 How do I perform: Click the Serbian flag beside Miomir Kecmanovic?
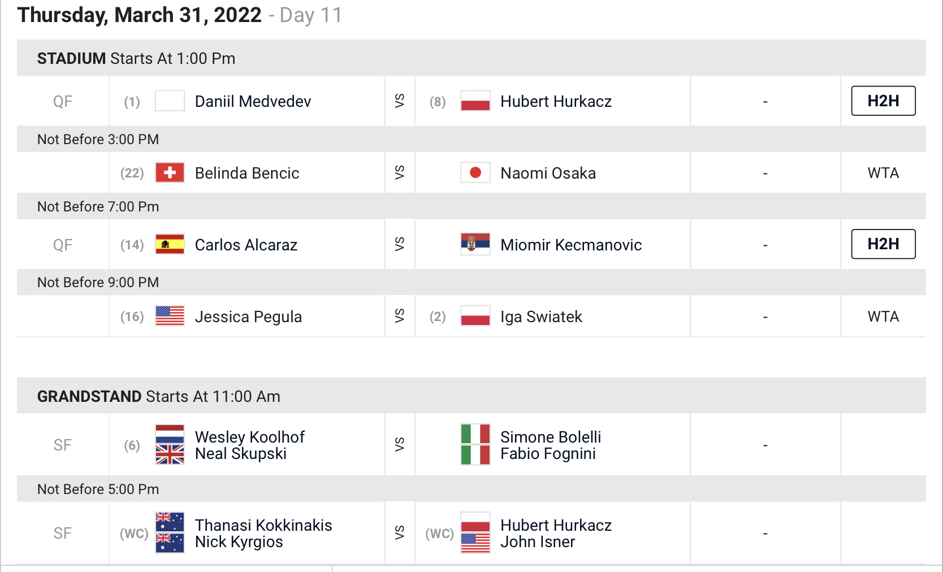click(x=475, y=244)
